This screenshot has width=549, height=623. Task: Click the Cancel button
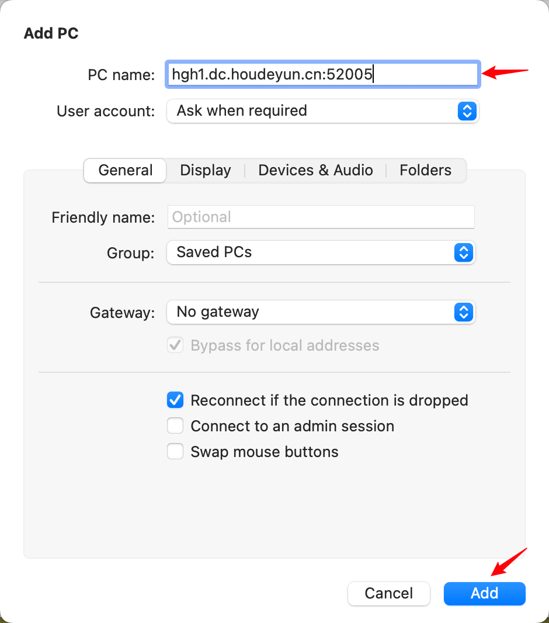(389, 593)
